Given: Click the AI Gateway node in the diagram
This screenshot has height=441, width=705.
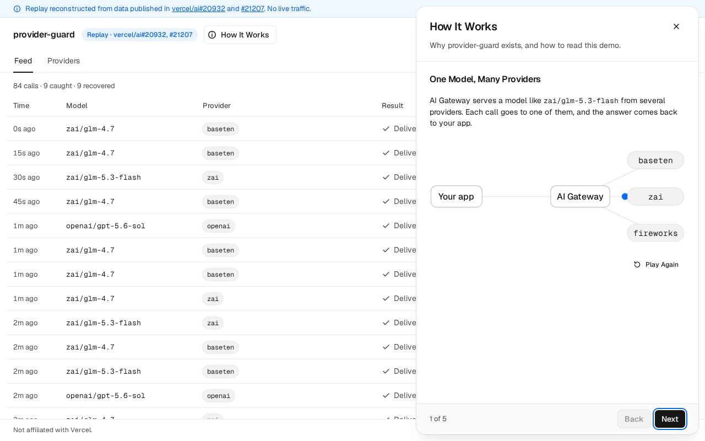Looking at the screenshot, I should click(x=580, y=197).
